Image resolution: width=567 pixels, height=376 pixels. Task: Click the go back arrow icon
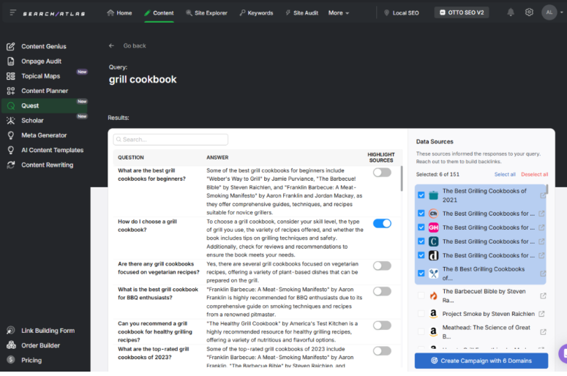click(x=111, y=45)
